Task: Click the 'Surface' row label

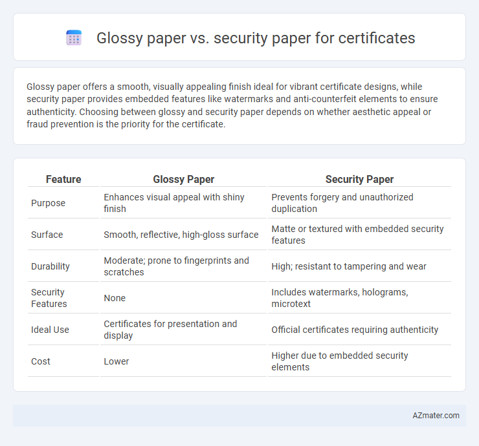Action: tap(47, 235)
